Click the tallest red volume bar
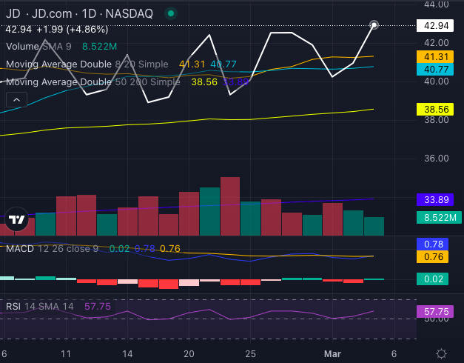Image resolution: width=464 pixels, height=363 pixels. click(230, 207)
